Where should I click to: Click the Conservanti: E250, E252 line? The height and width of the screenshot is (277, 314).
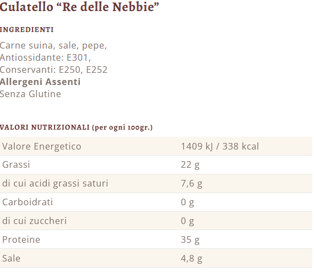53,70
